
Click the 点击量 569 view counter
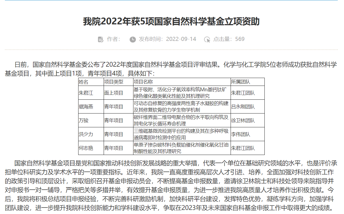229,39
